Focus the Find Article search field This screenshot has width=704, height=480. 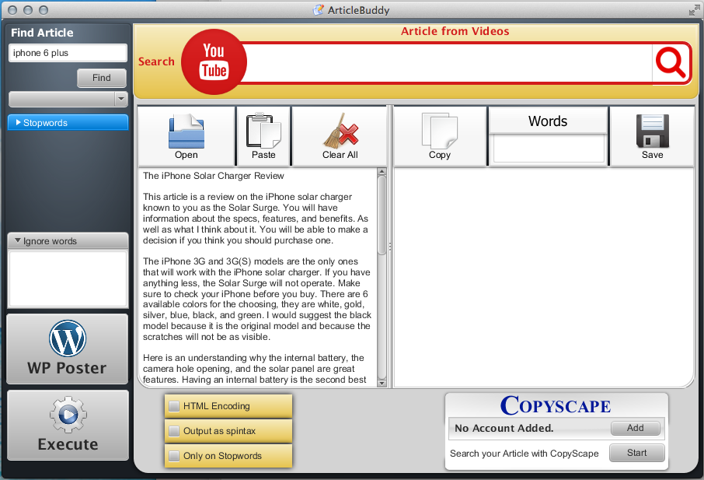[x=68, y=53]
